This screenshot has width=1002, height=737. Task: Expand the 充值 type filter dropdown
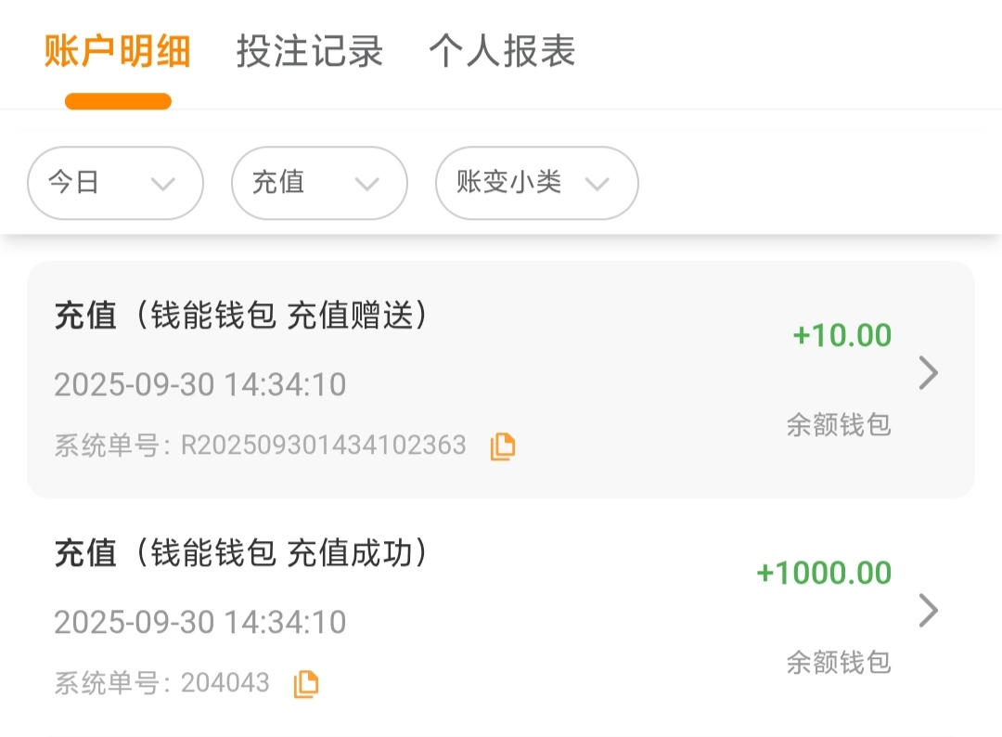pos(319,183)
